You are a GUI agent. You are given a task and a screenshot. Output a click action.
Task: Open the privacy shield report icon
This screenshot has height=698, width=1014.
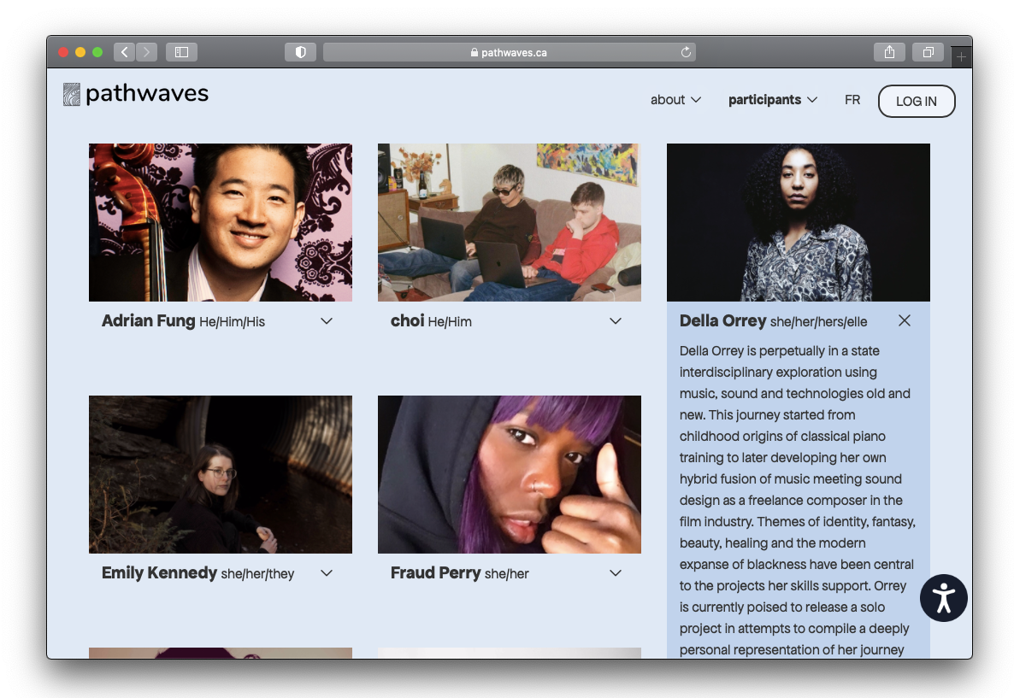[x=301, y=52]
